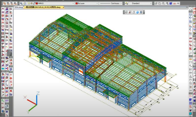Open the WAKU layer dropdown
Screen dimensions: 196x117
73,4
